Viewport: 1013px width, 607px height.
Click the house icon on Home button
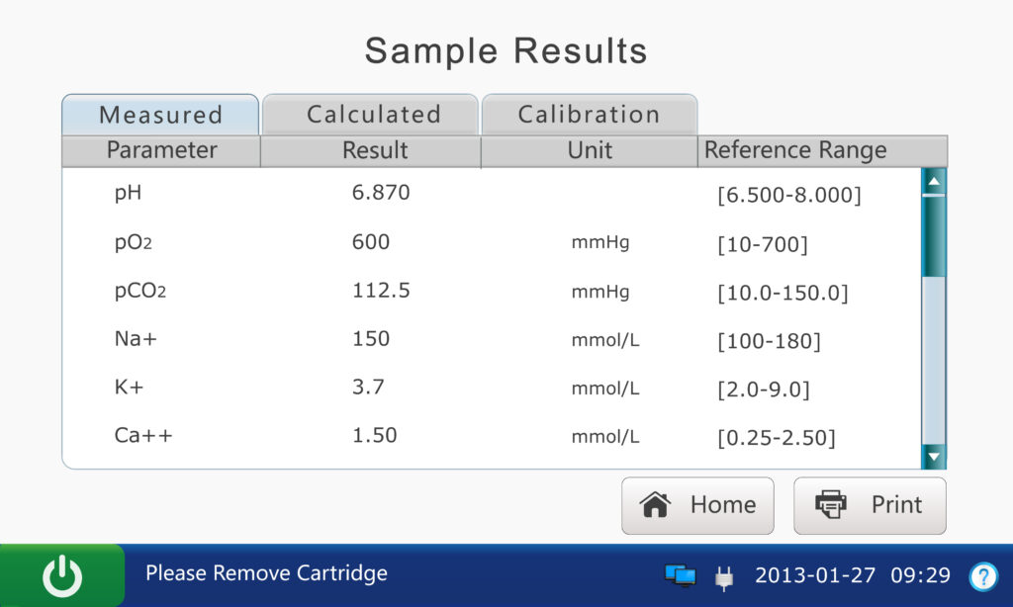[x=656, y=505]
